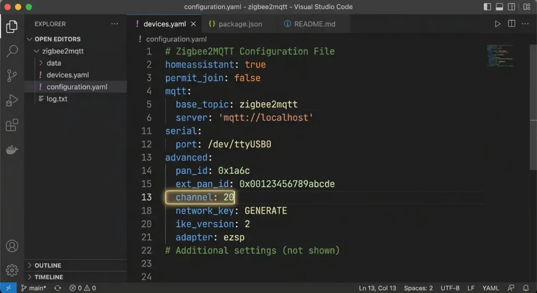Switch to the README.md tab
This screenshot has height=293, width=537.
315,24
